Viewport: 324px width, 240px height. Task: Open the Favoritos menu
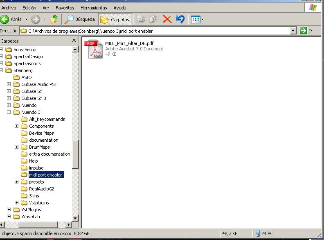65,8
